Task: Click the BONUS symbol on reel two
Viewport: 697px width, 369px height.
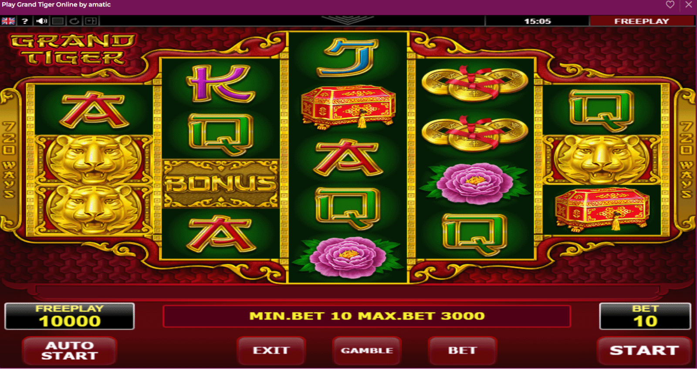Action: pos(220,183)
